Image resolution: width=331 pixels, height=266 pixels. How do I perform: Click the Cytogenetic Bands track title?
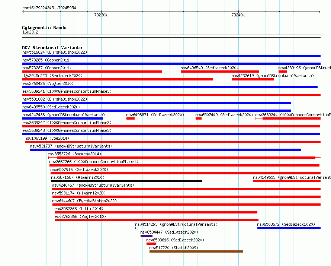(44, 28)
